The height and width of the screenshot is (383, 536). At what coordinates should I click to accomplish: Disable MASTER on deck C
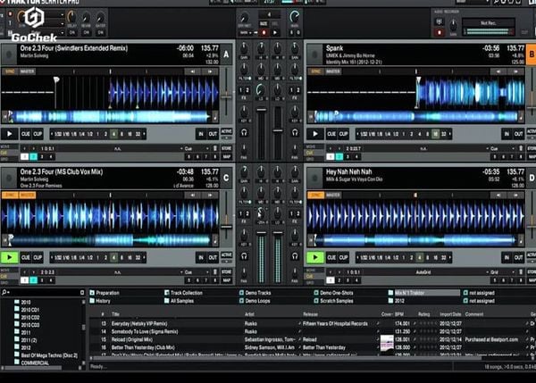pyautogui.click(x=28, y=196)
